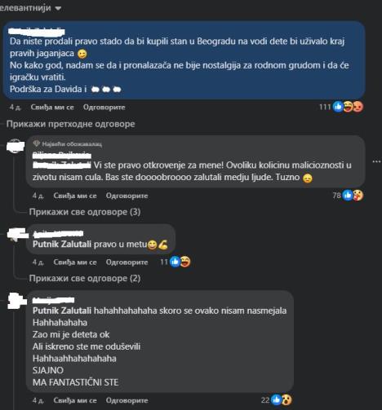Image resolution: width=382 pixels, height=410 pixels.
Task: Expand Прикажи све одговоре (3)
Action: [x=85, y=212]
